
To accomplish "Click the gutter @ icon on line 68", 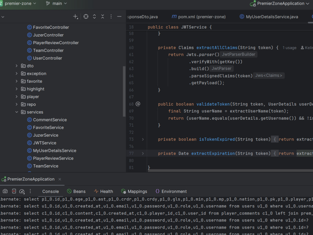I will [x=138, y=104].
